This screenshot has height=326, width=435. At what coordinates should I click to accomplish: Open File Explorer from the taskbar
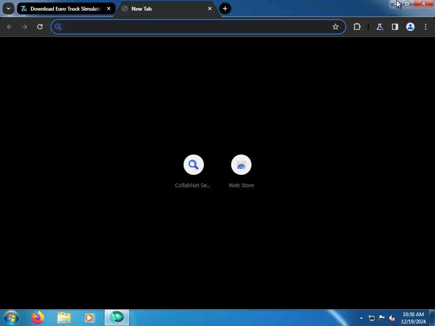click(64, 318)
